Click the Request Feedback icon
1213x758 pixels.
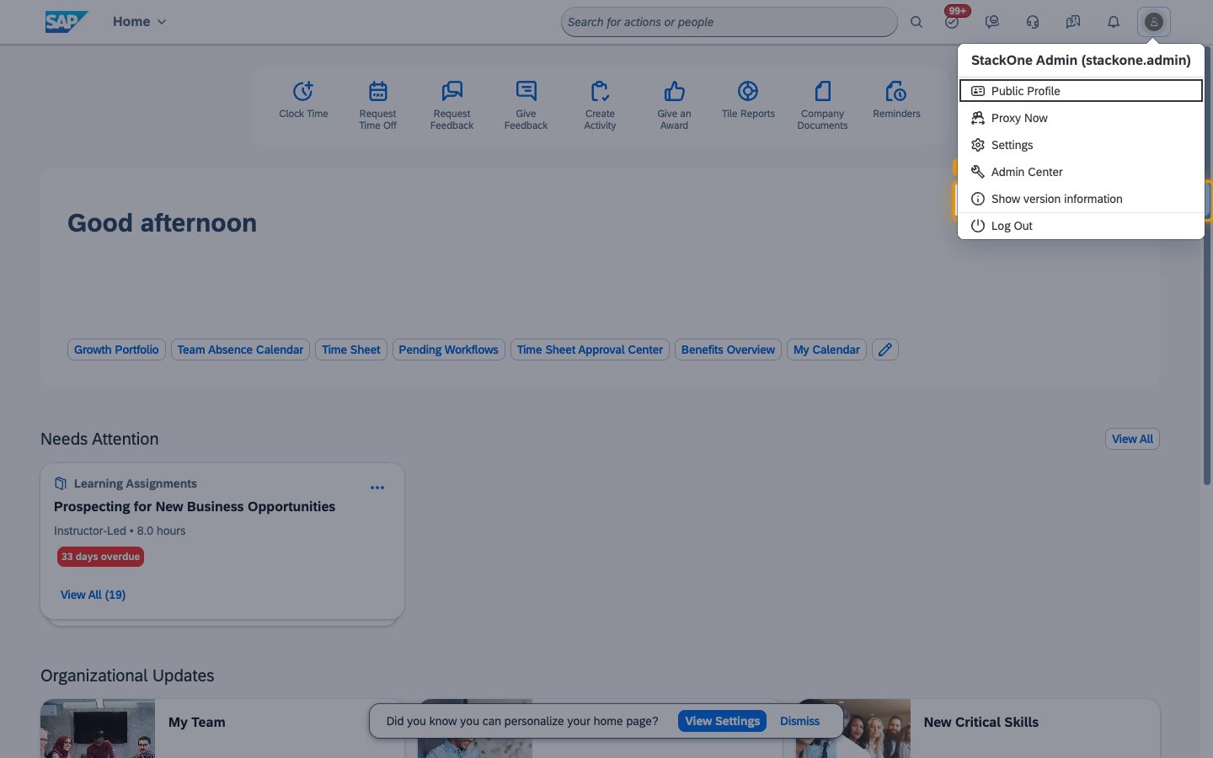coord(452,91)
